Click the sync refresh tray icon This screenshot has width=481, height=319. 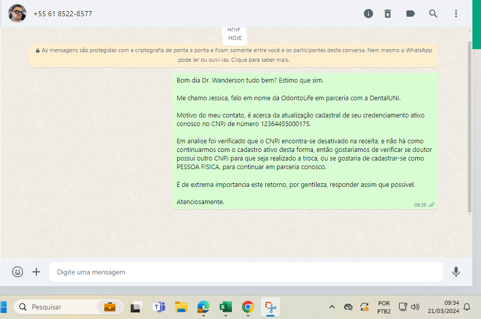[365, 307]
